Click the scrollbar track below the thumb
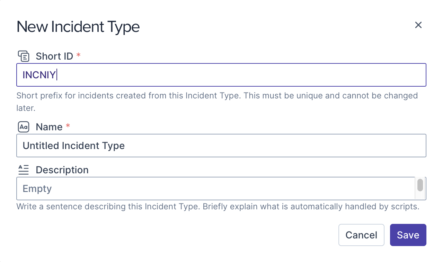This screenshot has height=262, width=442. (x=420, y=196)
